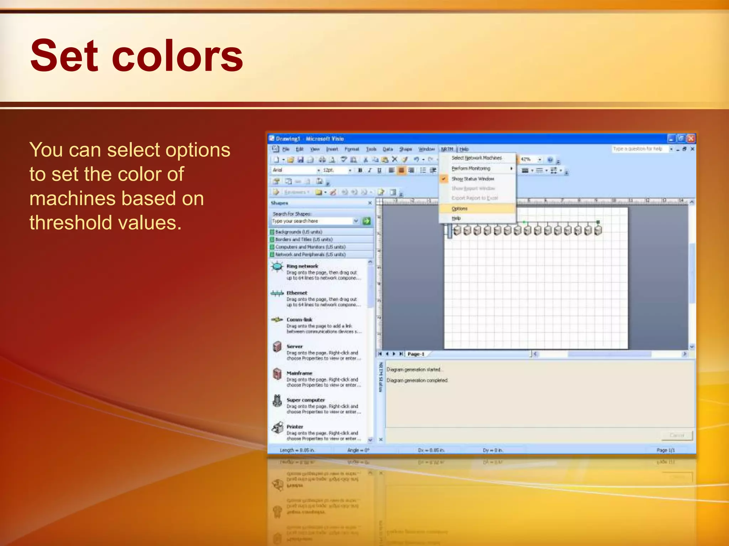Select the Mainframe shape icon
This screenshot has height=546, width=729.
pos(277,374)
